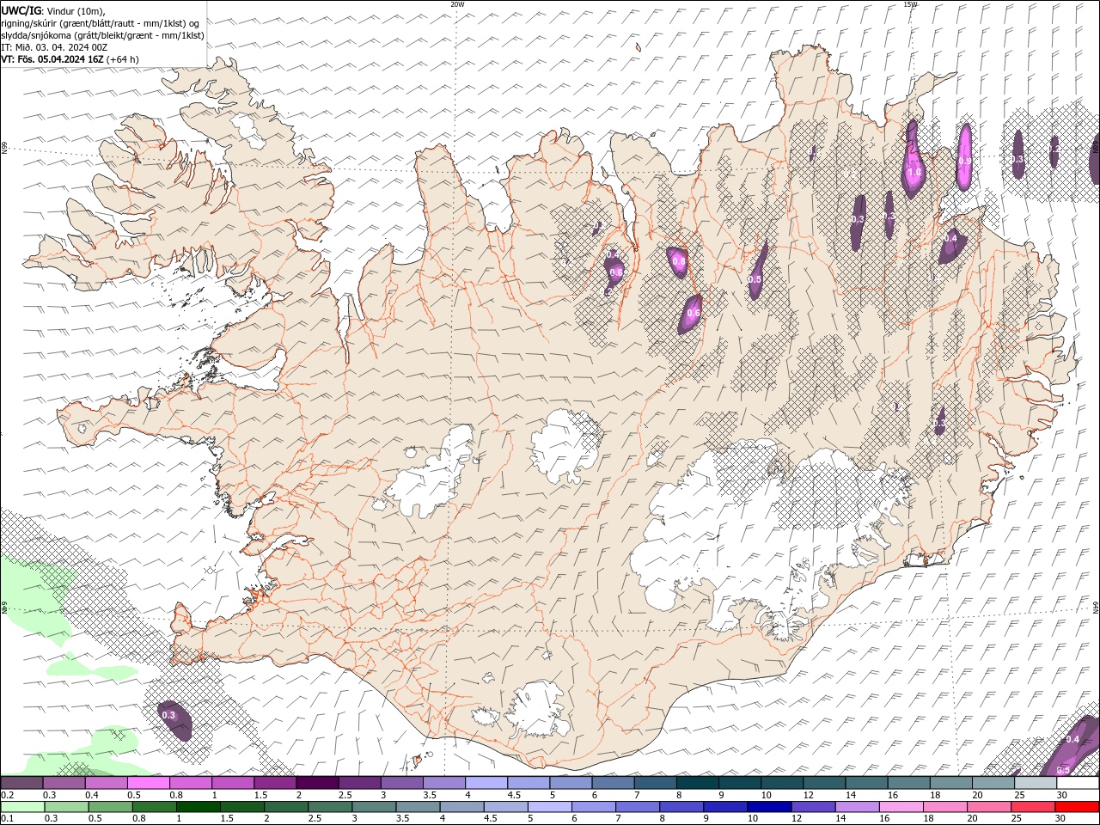Click the bright pink blob labeled 0.9
Screen dimensions: 1100x825
965,156
